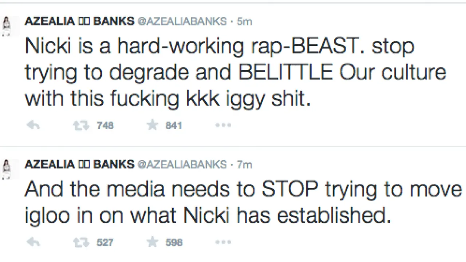Click the avatar on the 7m tweet
Viewport: 466px width, 262px height.
[x=7, y=169]
